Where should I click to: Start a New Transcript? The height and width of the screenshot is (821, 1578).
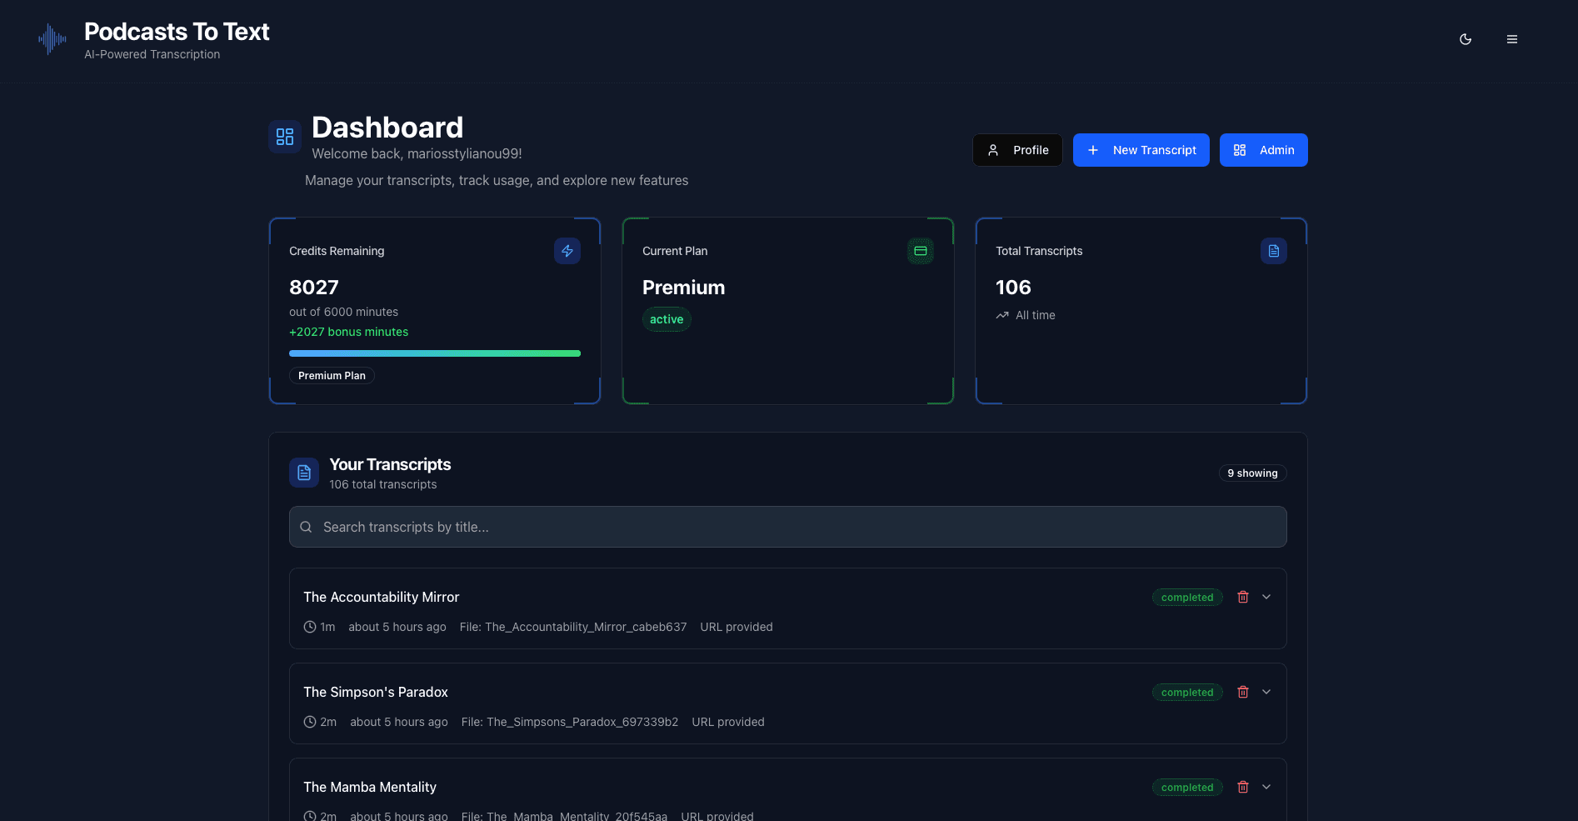1141,150
